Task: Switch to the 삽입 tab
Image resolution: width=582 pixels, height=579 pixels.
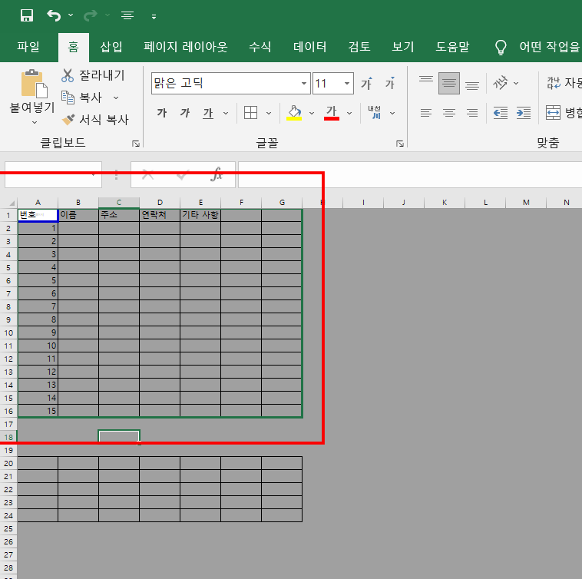Action: click(x=111, y=47)
